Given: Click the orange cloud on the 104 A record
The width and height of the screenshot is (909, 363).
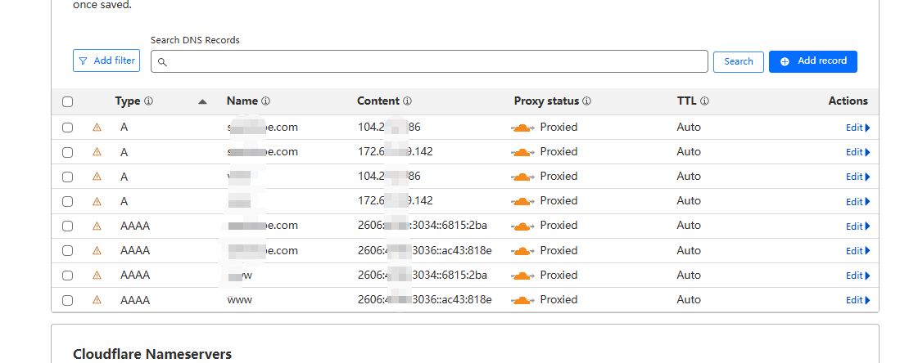Looking at the screenshot, I should coord(522,128).
